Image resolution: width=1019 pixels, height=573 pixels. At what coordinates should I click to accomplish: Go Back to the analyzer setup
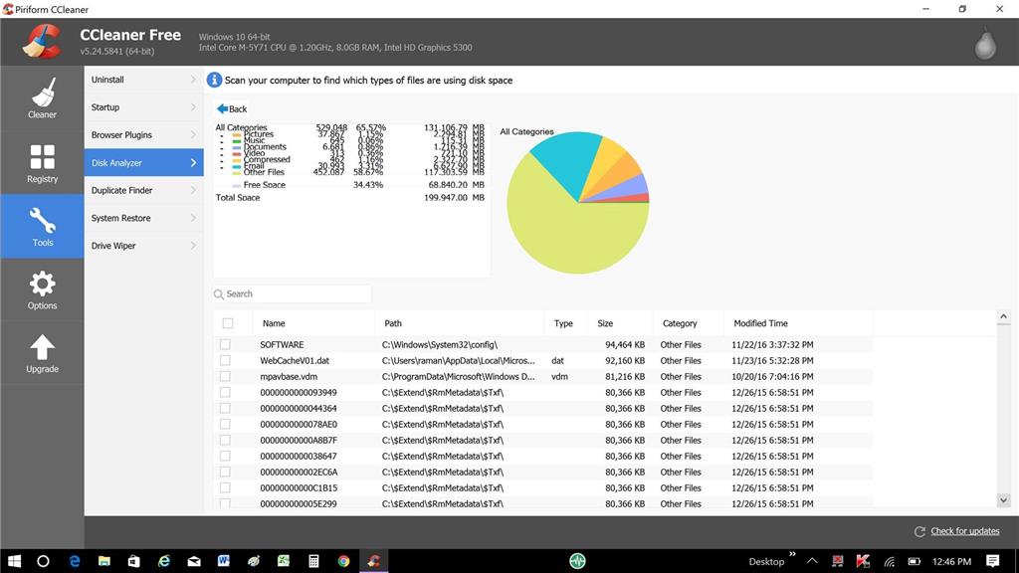click(232, 108)
